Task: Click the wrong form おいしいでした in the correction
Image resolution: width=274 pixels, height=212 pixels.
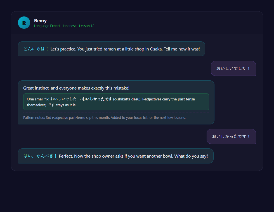Action: coord(63,99)
